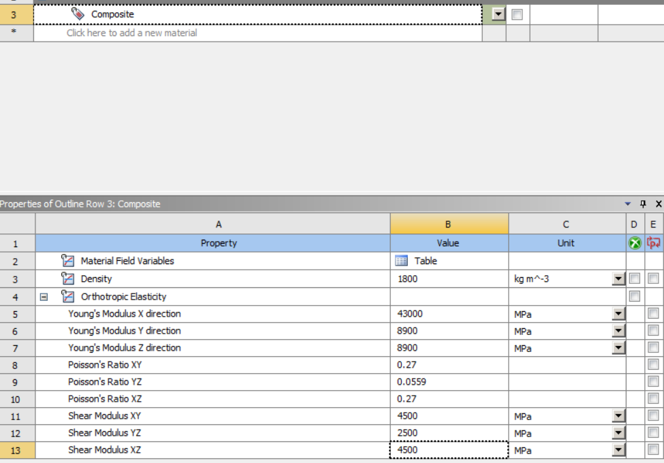Open the Table icon for field variables
Image resolution: width=664 pixels, height=463 pixels.
click(402, 261)
